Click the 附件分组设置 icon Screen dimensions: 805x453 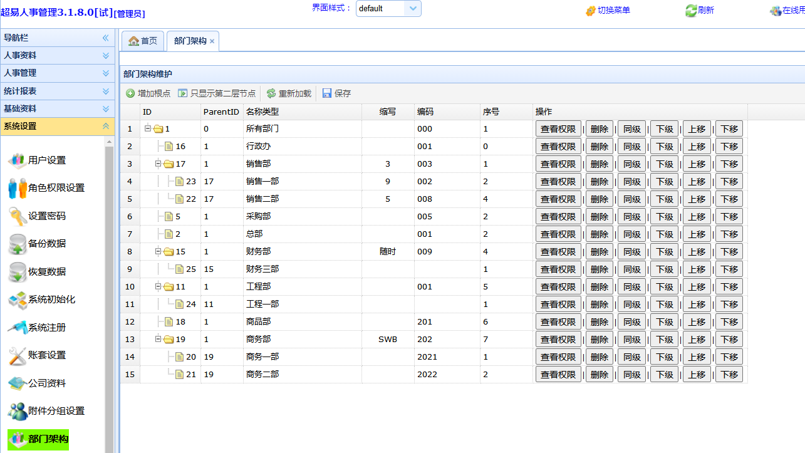coord(17,411)
